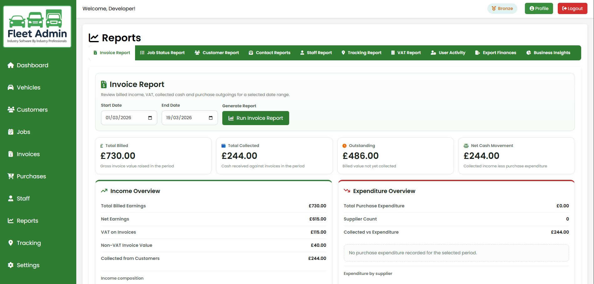Click the Purchases cart icon
Viewport: 594px width, 284px height.
(11, 176)
